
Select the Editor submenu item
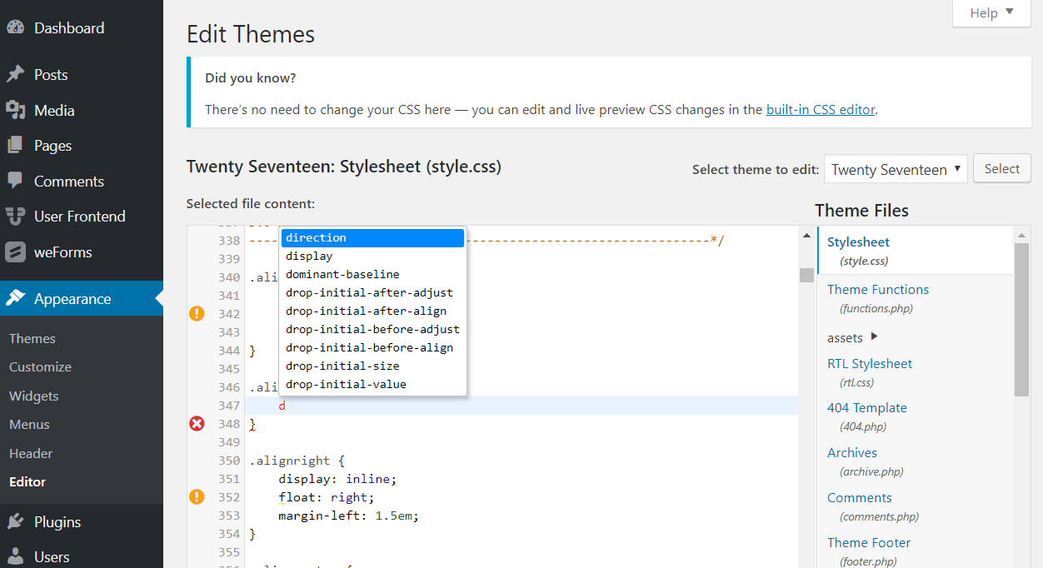tap(27, 481)
